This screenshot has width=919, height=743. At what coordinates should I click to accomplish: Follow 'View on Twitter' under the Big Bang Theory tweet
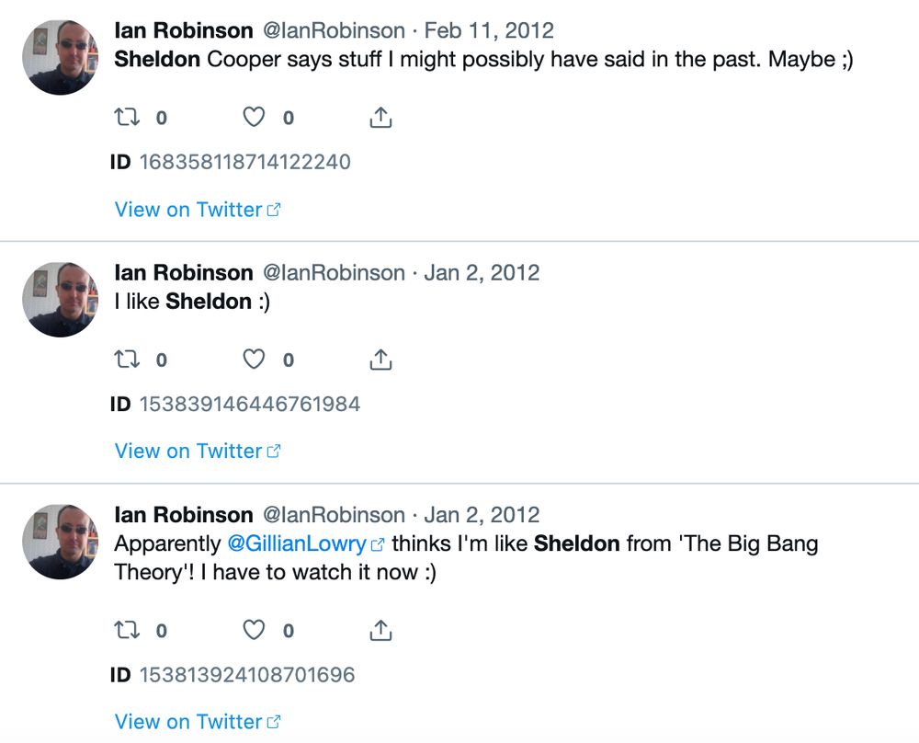(189, 722)
